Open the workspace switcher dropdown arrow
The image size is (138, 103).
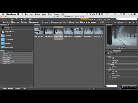point(112,19)
